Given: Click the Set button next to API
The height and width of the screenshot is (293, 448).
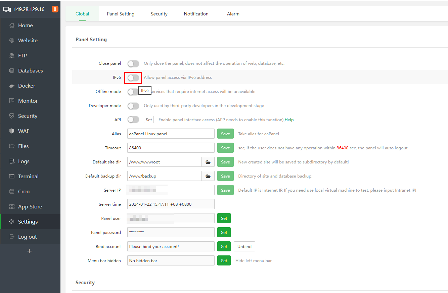Looking at the screenshot, I should point(149,120).
